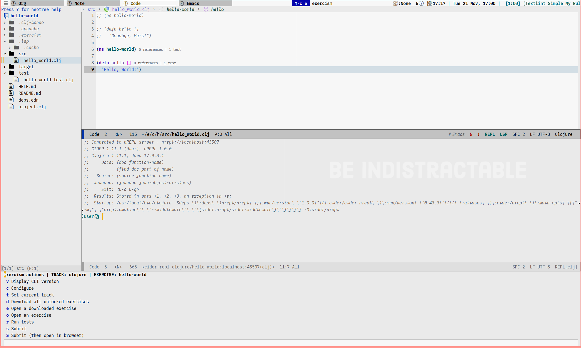
Task: Click the .clj-kondo folder icon
Action: pyautogui.click(x=11, y=22)
